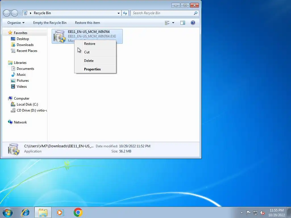Select Computer in the navigation pane

tap(22, 98)
